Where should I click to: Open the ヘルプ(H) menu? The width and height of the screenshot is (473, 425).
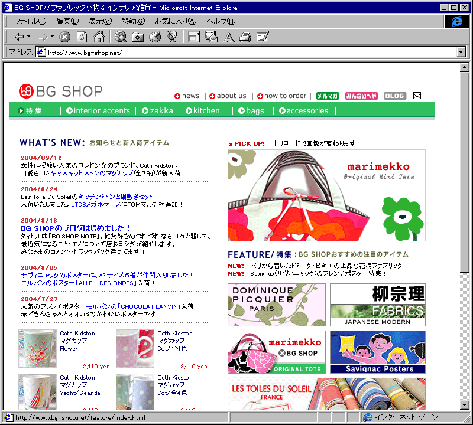coord(221,21)
